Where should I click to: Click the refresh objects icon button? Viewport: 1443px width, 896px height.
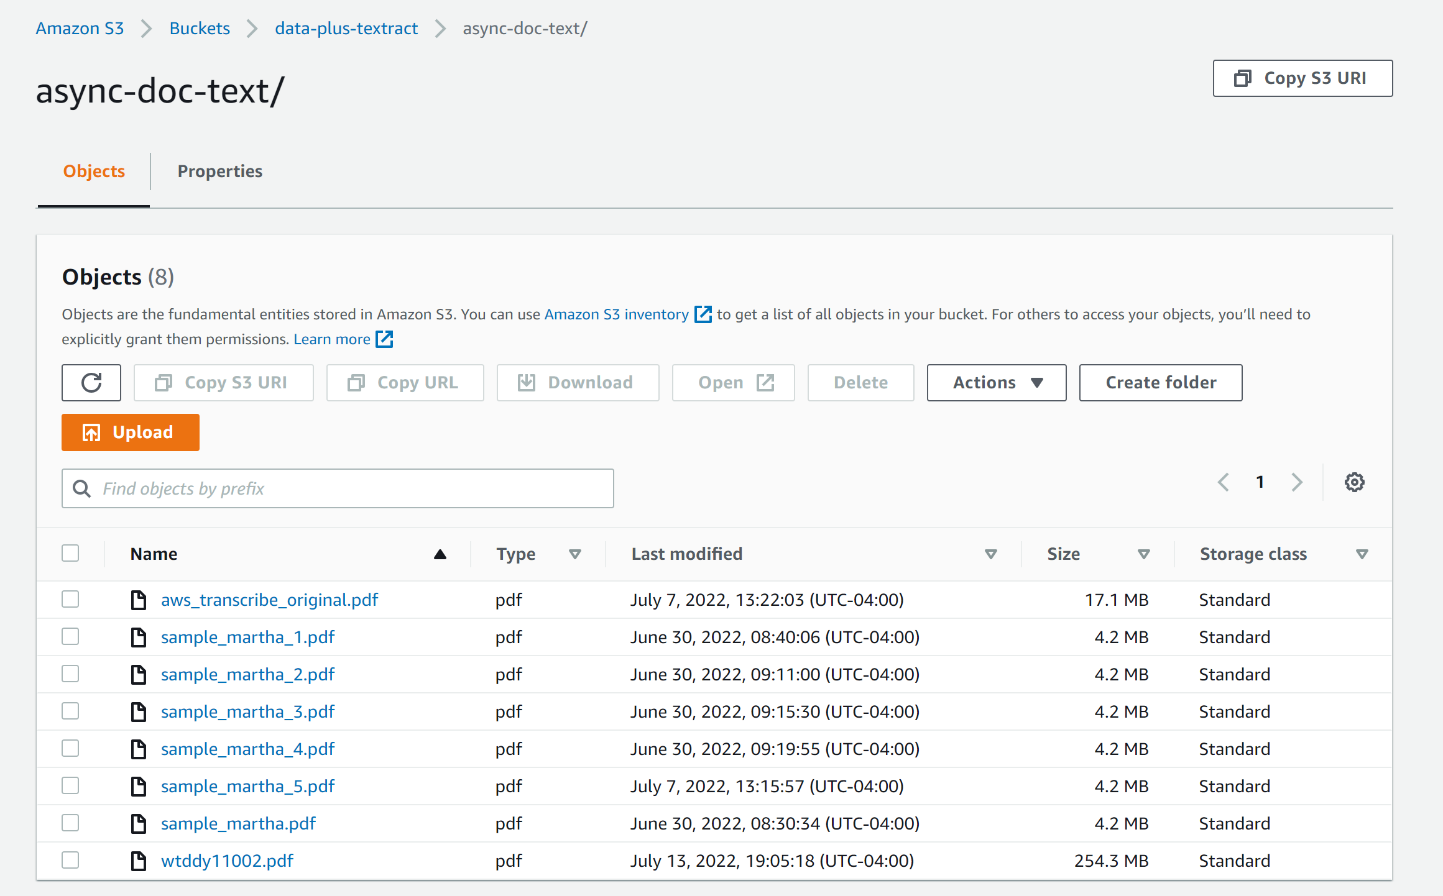point(91,383)
